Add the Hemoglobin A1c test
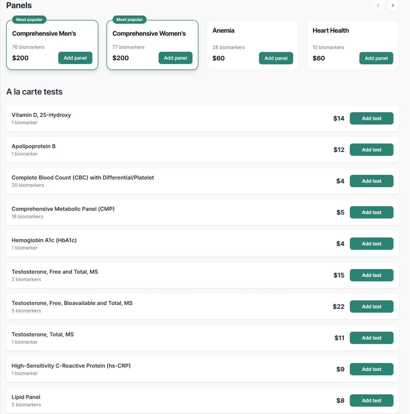The width and height of the screenshot is (410, 414). (371, 244)
